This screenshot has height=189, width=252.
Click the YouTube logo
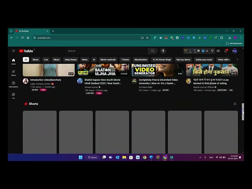click(26, 51)
